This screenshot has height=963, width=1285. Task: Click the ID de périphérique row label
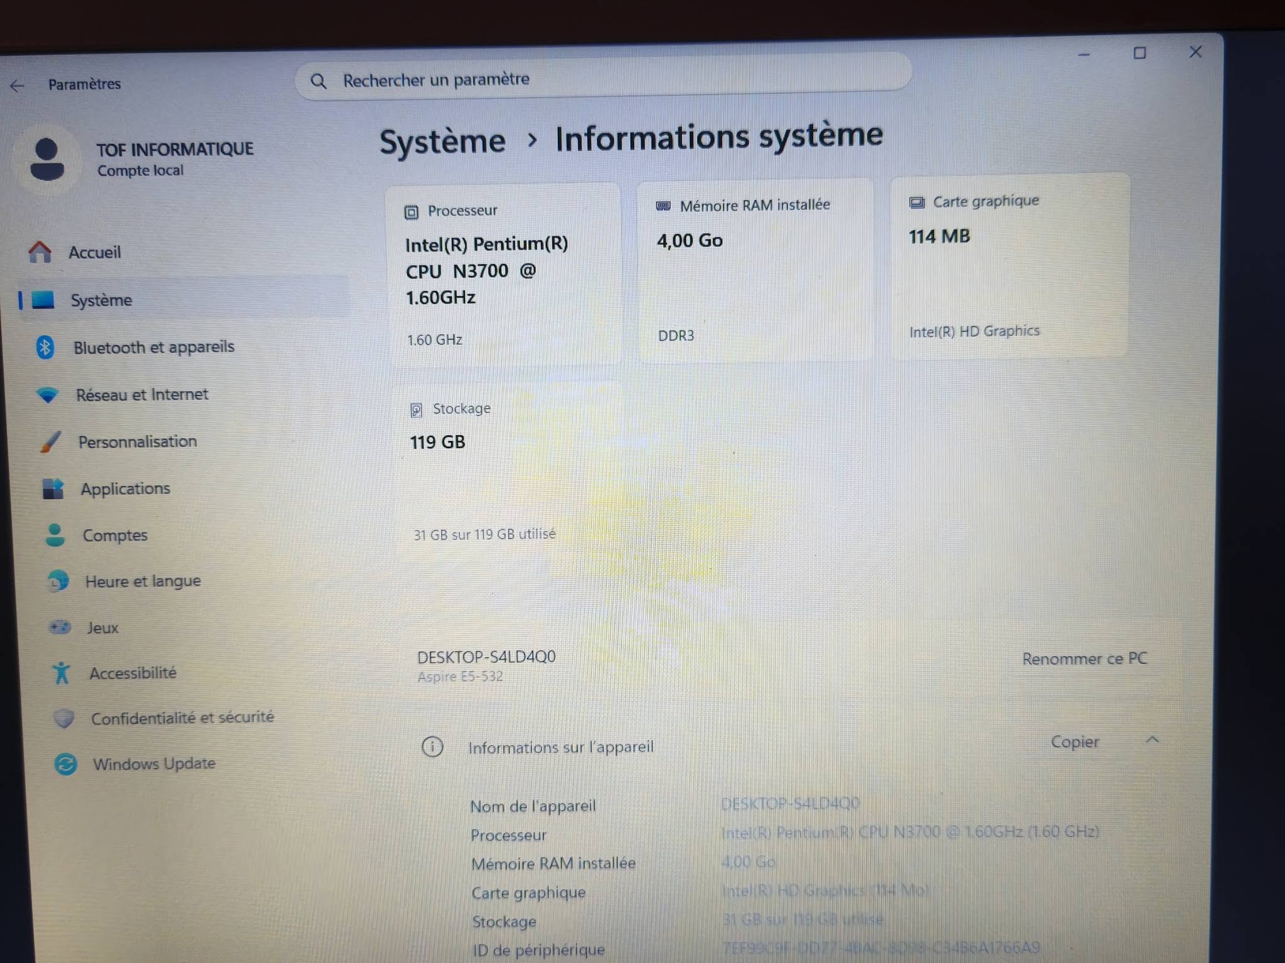tap(538, 950)
